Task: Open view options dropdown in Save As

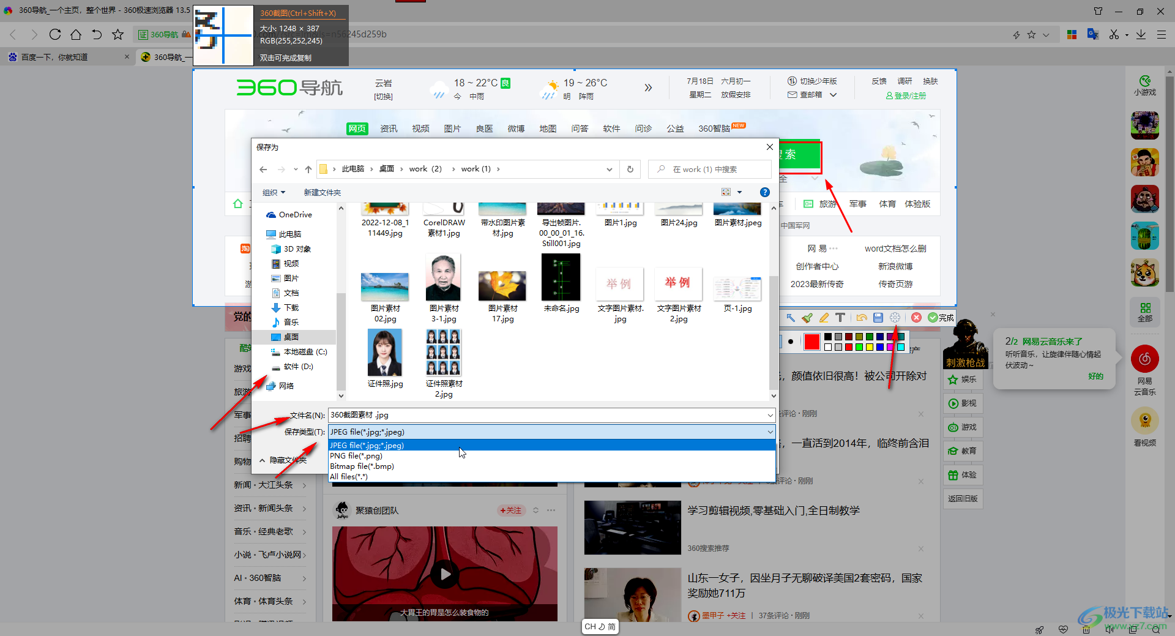Action: pyautogui.click(x=740, y=192)
